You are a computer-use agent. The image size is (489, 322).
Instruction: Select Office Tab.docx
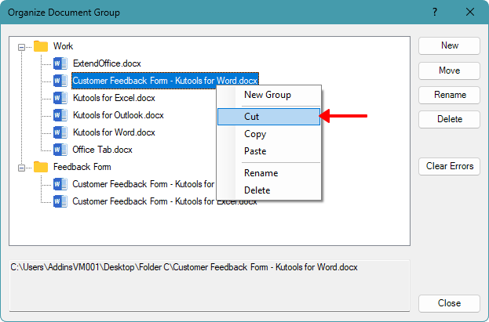(102, 150)
